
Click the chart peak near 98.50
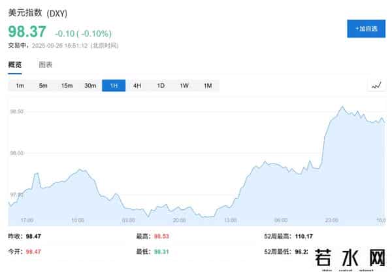[x=342, y=107]
